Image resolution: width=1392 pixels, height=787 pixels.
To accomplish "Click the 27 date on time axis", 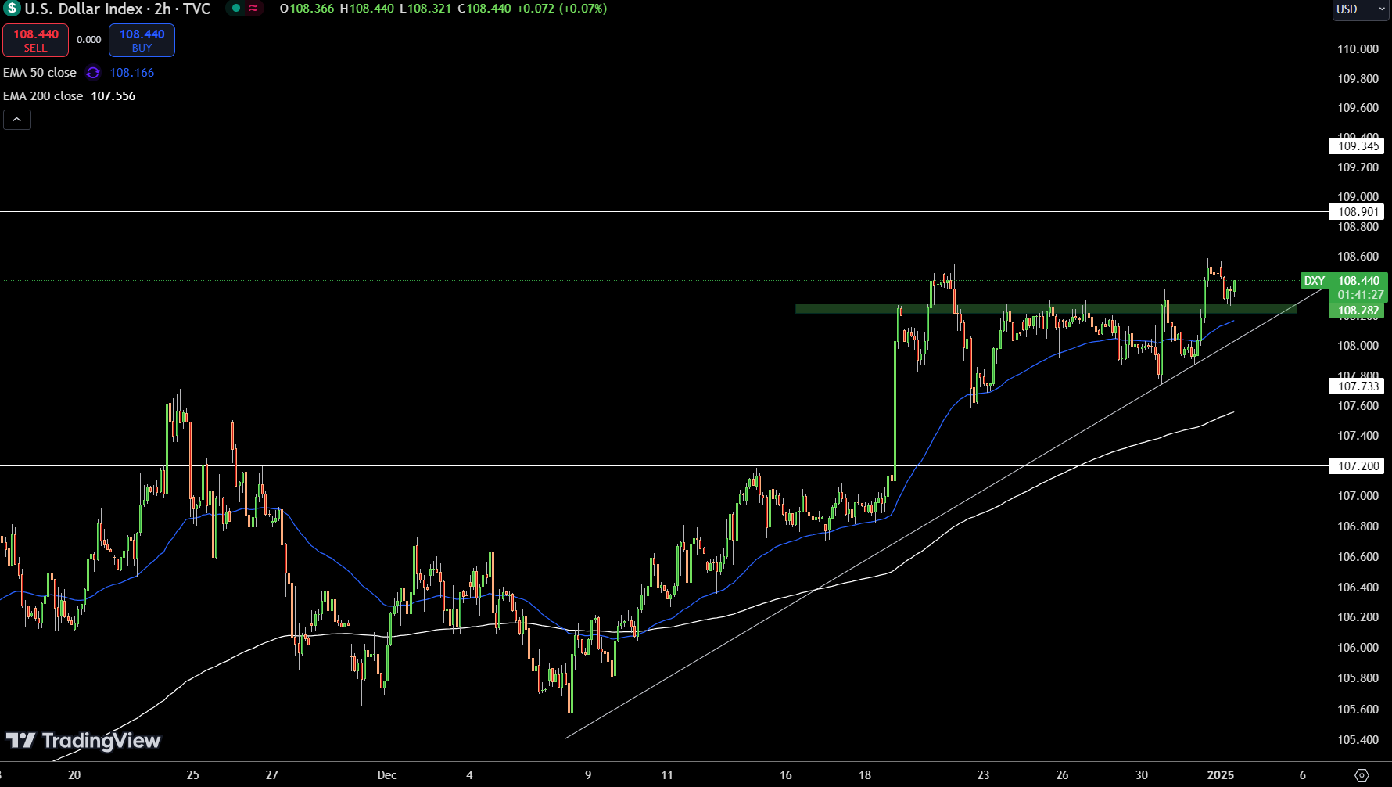I will click(x=272, y=775).
